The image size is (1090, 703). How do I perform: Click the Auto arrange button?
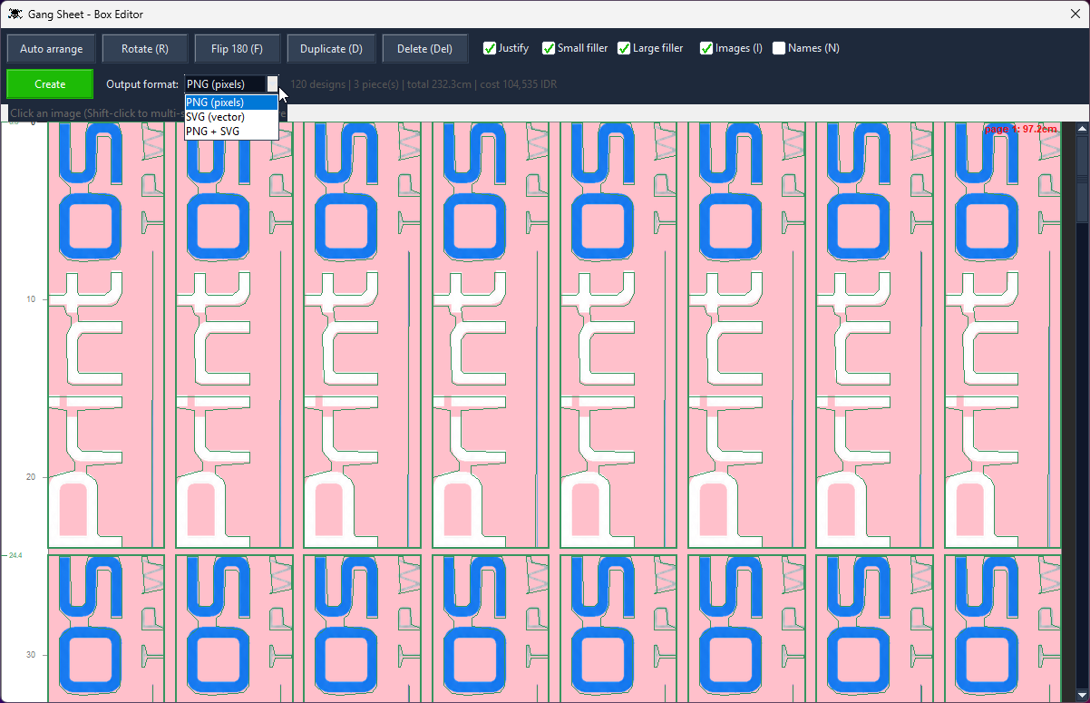click(x=52, y=49)
